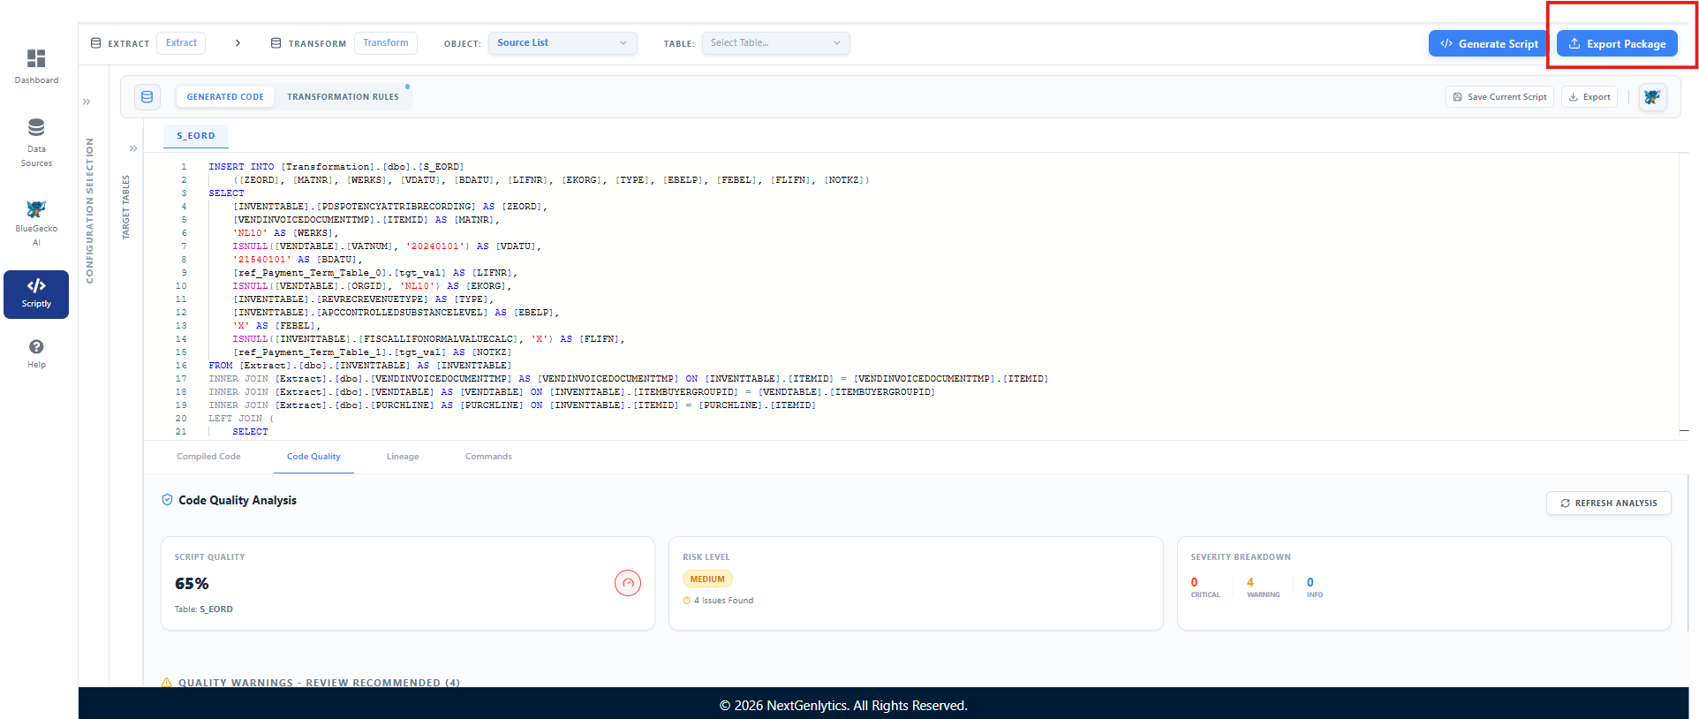This screenshot has height=719, width=1699.
Task: Click the Extract step button
Action: [181, 43]
